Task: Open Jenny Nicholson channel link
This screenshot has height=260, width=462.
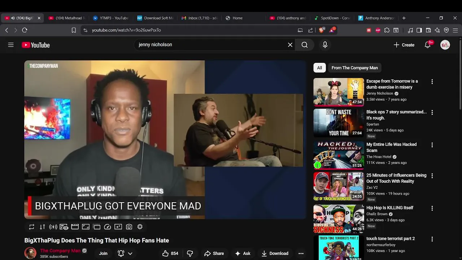Action: [380, 94]
